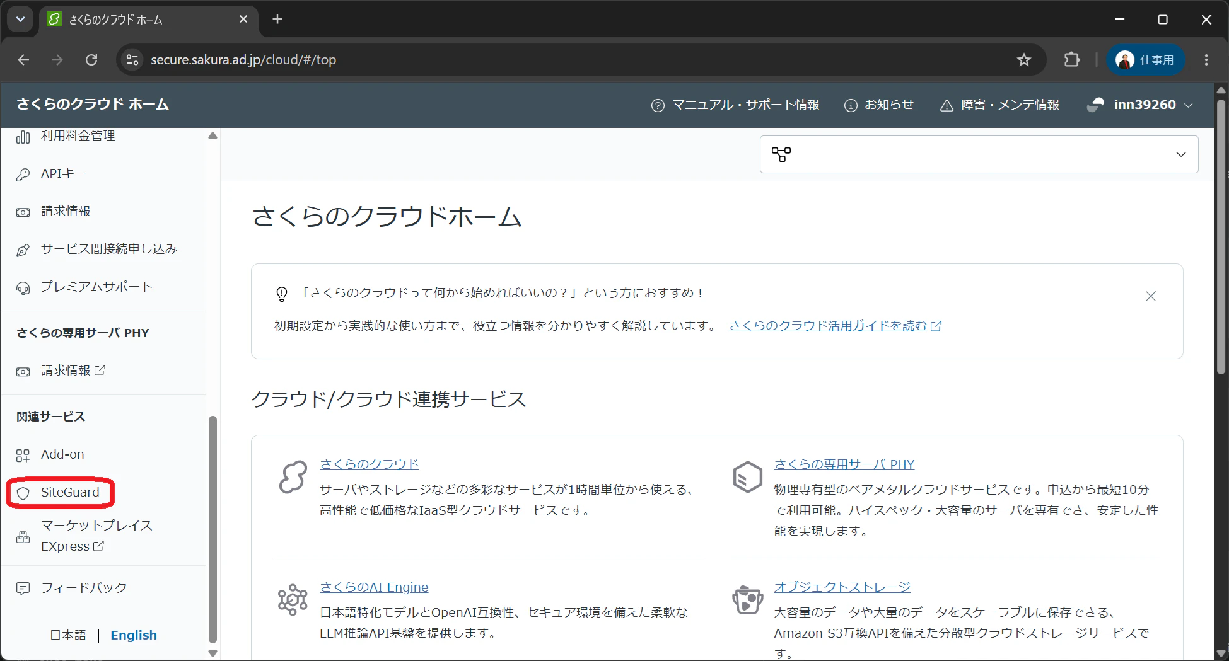Click the pen icon beside サービス間接続申し込み
1229x661 pixels.
(23, 250)
